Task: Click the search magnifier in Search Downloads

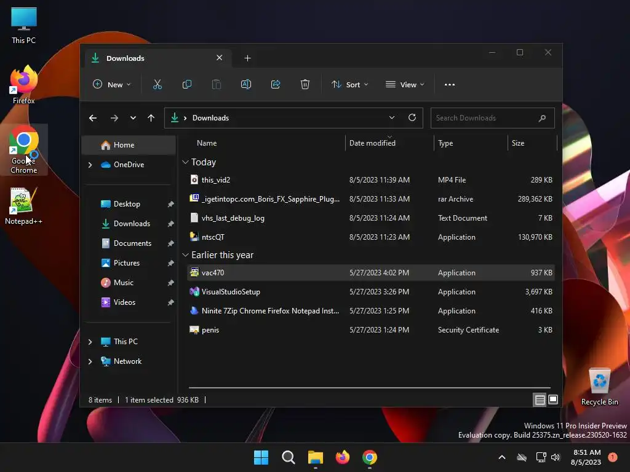Action: point(542,118)
